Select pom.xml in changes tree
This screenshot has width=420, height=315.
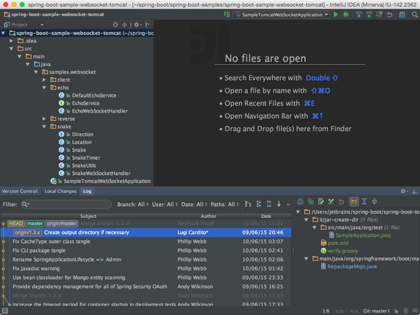tap(338, 243)
